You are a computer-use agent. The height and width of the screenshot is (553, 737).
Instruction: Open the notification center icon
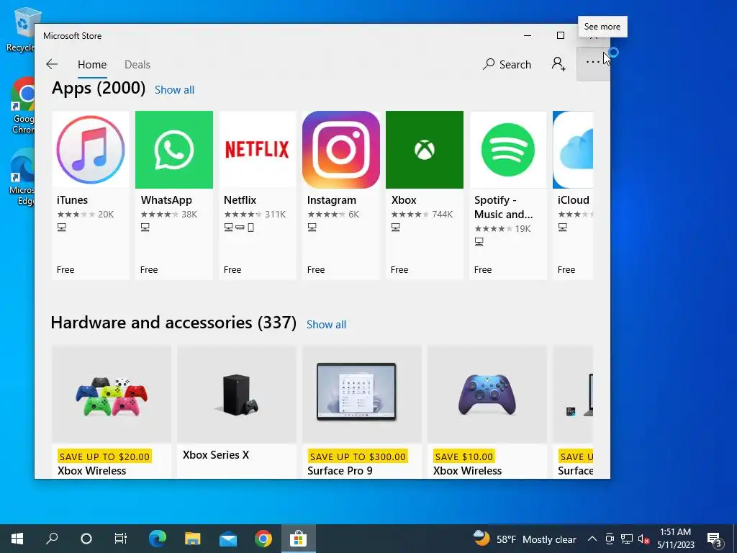pyautogui.click(x=715, y=539)
